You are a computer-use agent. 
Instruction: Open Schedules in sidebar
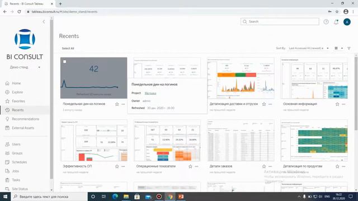tap(19, 162)
